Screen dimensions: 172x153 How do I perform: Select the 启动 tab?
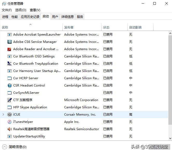click(x=46, y=16)
